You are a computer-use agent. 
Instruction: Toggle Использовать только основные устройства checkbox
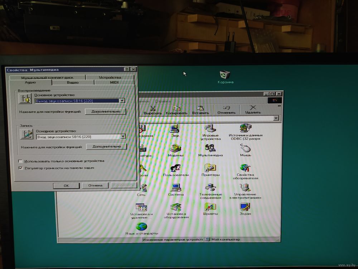[20, 161]
